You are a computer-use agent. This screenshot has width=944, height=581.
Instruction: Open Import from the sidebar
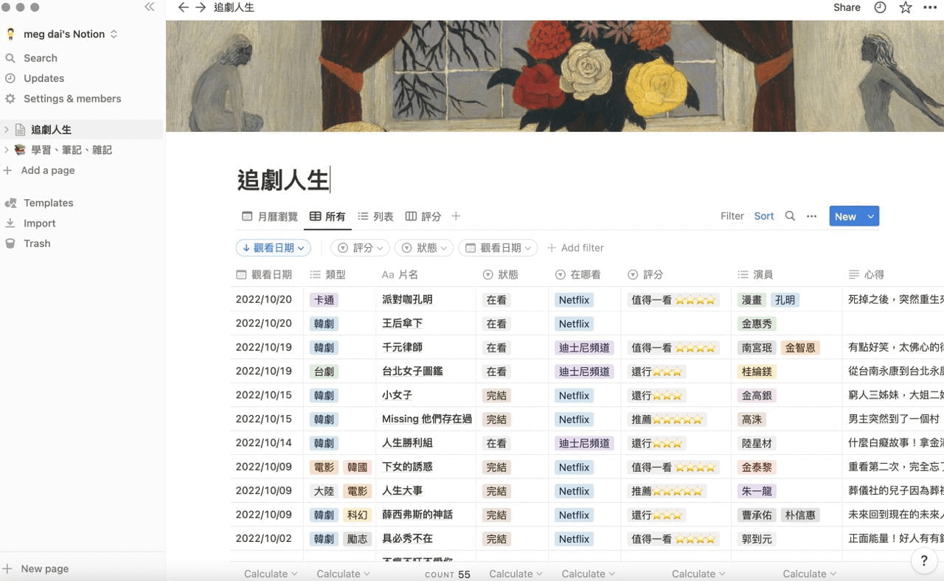40,223
